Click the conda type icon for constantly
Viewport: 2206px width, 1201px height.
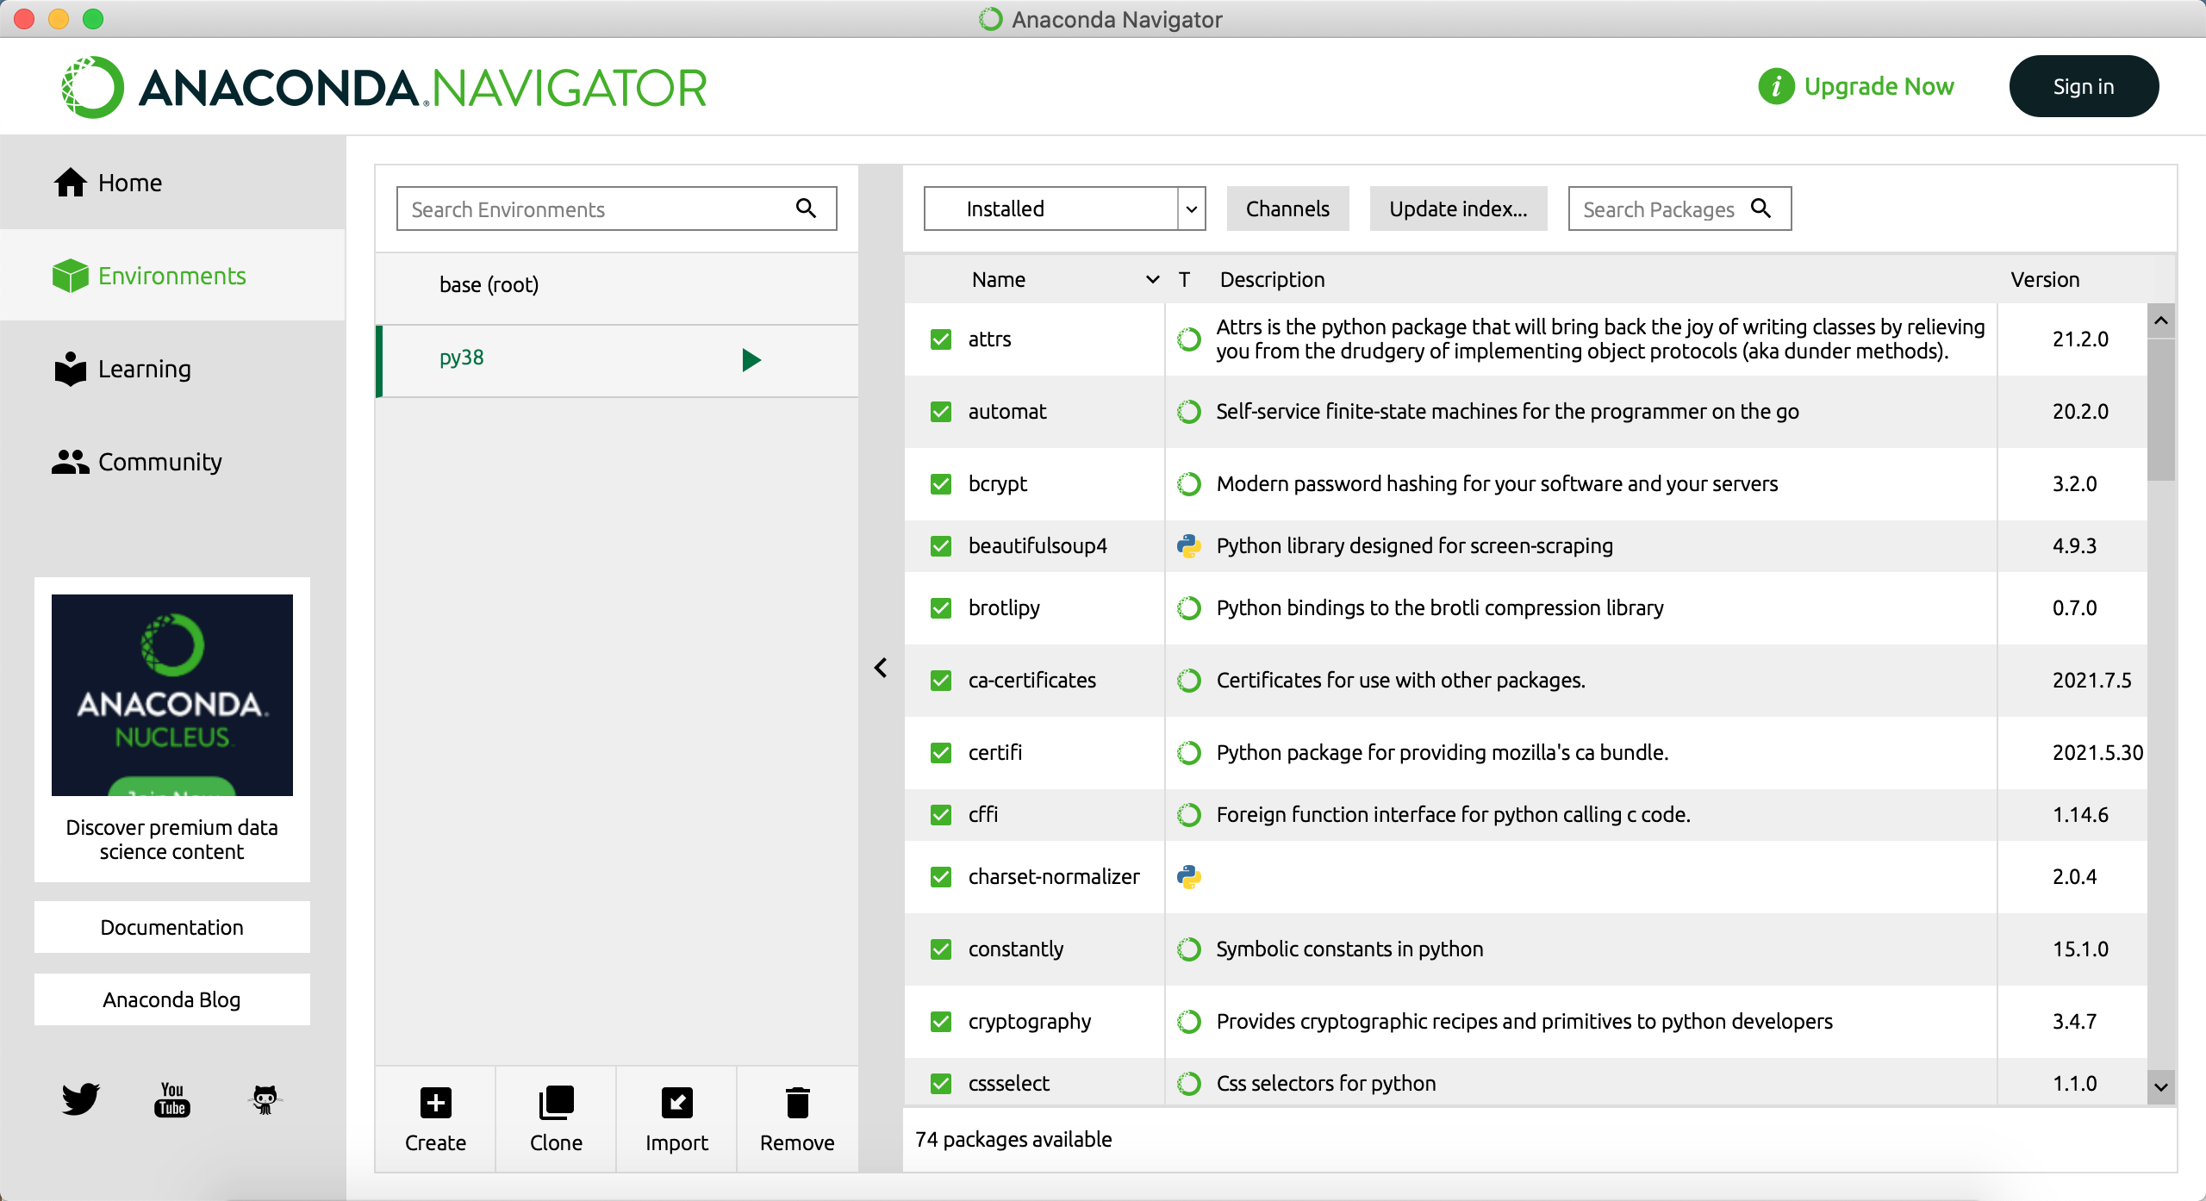(1189, 949)
